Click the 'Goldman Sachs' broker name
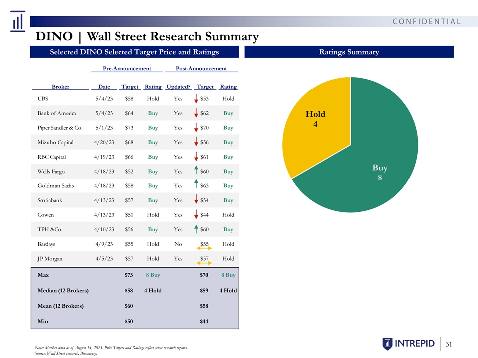478x358 pixels. point(56,185)
